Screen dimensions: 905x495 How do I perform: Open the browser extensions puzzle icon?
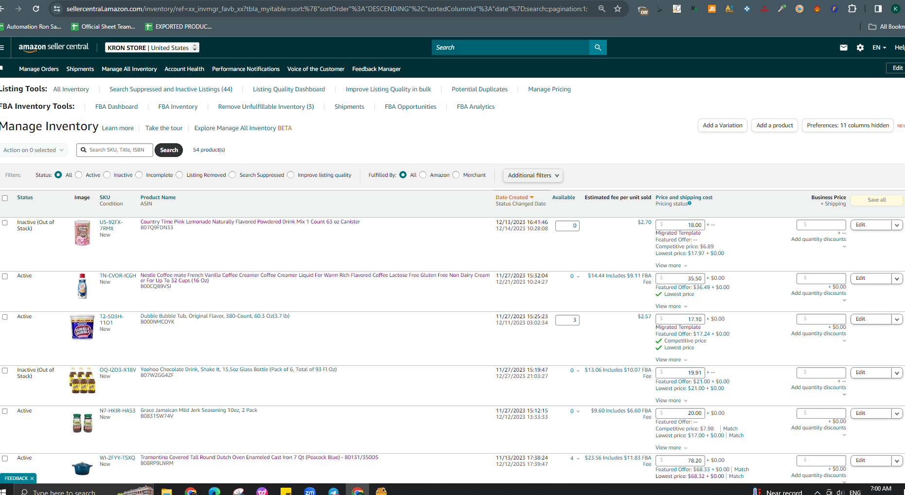click(x=852, y=9)
